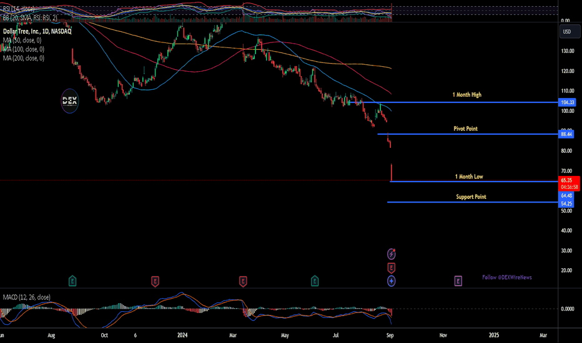
Task: Click the red earnings marker before 2024
Action: click(155, 281)
